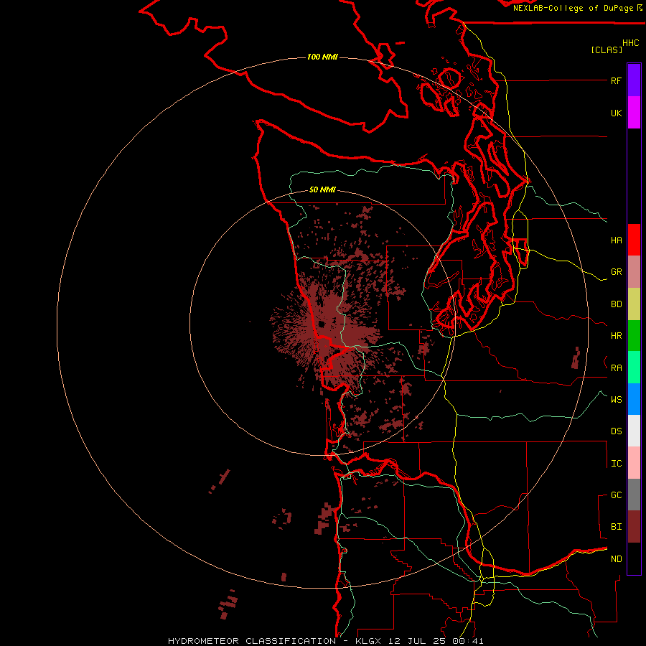This screenshot has width=646, height=646.
Task: Select the dusty pink GR legend swatch
Action: pyautogui.click(x=634, y=272)
